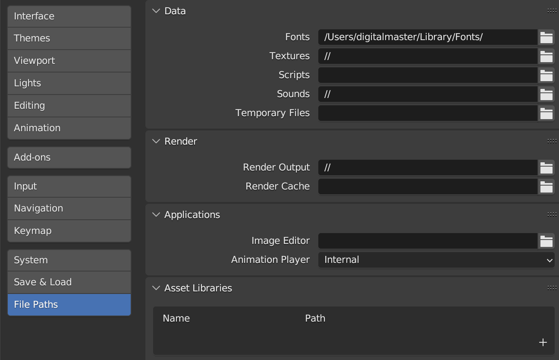Screen dimensions: 559x360
Task: Select a Temporary Files folder
Action: pos(546,113)
